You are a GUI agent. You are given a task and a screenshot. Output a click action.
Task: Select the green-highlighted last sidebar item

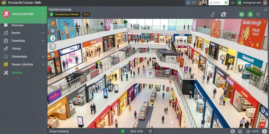[x=23, y=72]
